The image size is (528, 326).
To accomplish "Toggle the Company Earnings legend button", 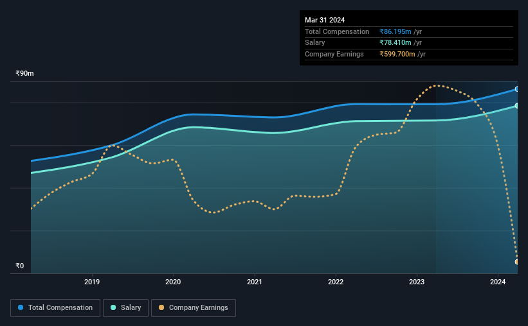I will [x=194, y=308].
